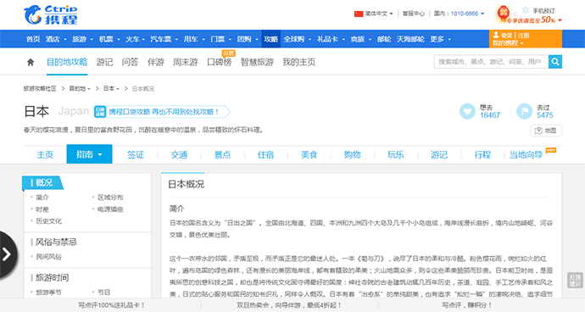Image resolution: width=585 pixels, height=312 pixels.
Task: Select the 行程 destination tab
Action: [x=482, y=154]
